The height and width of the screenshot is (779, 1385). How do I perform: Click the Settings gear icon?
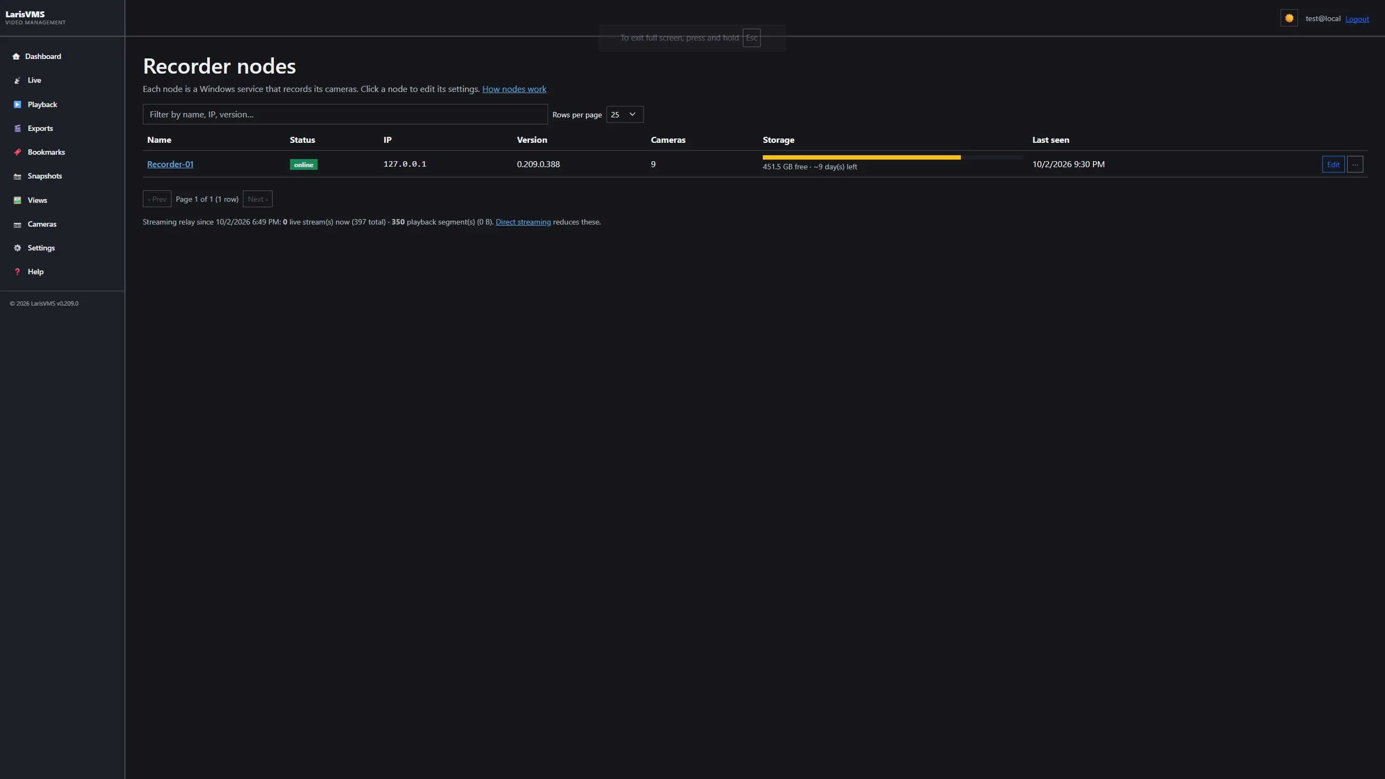tap(17, 248)
